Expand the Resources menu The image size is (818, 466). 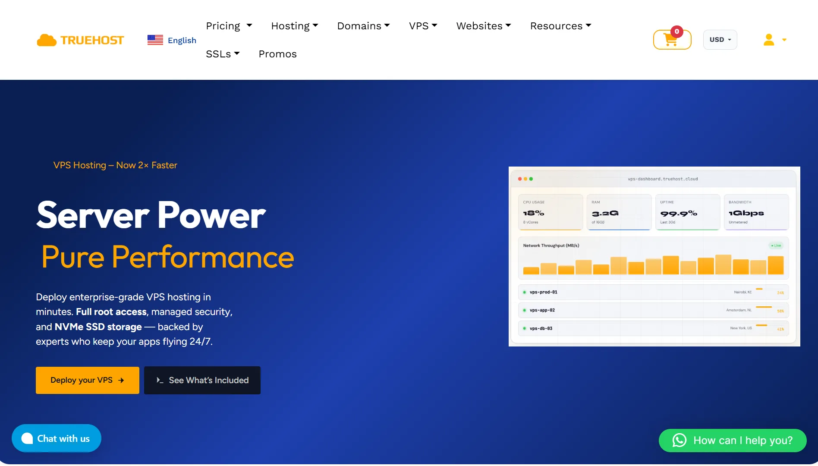coord(561,26)
